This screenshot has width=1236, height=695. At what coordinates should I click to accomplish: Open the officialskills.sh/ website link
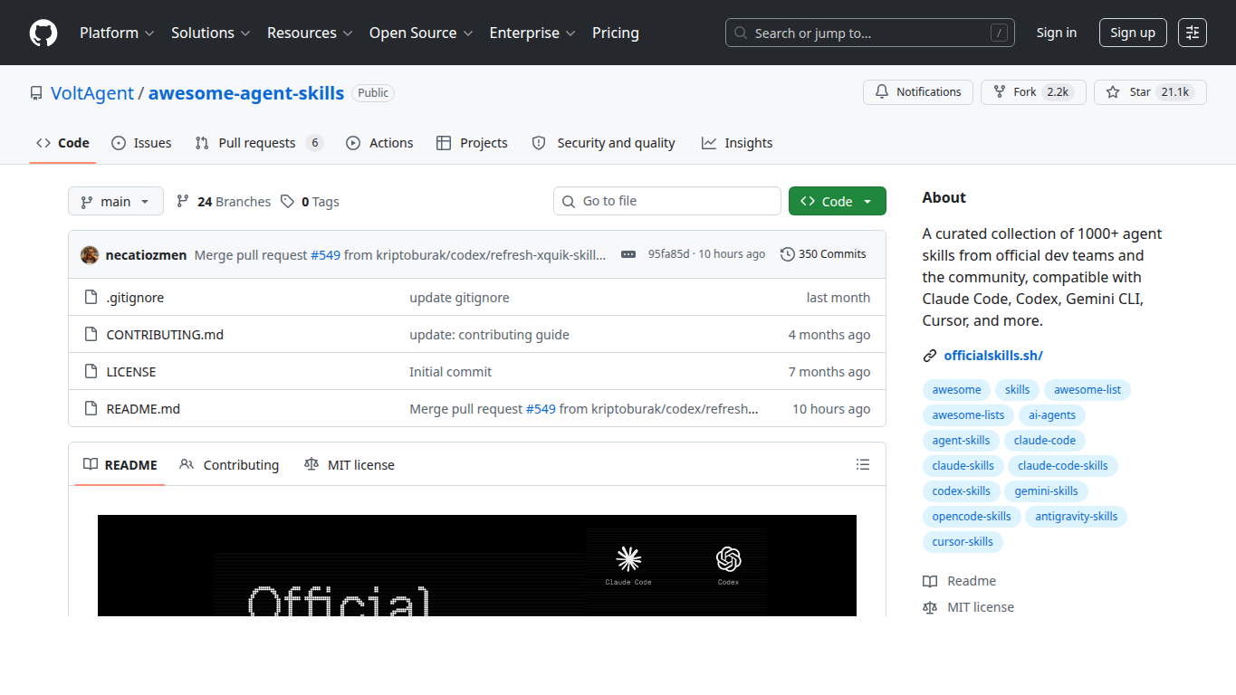993,356
